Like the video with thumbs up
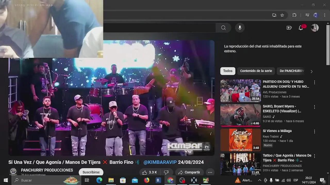This screenshot has height=185, width=330. click(149, 172)
